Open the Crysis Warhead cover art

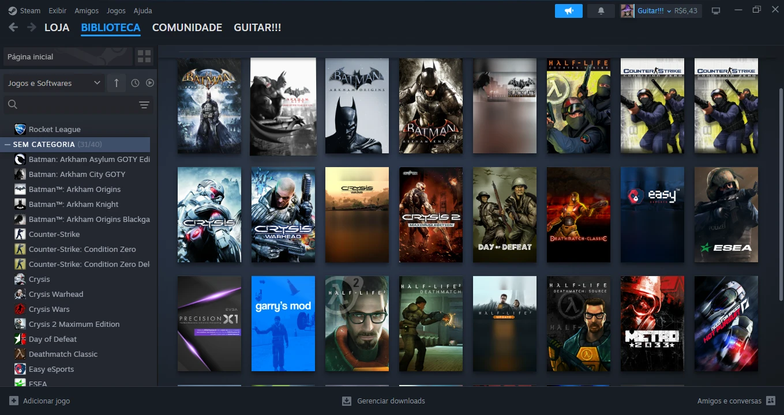click(283, 214)
